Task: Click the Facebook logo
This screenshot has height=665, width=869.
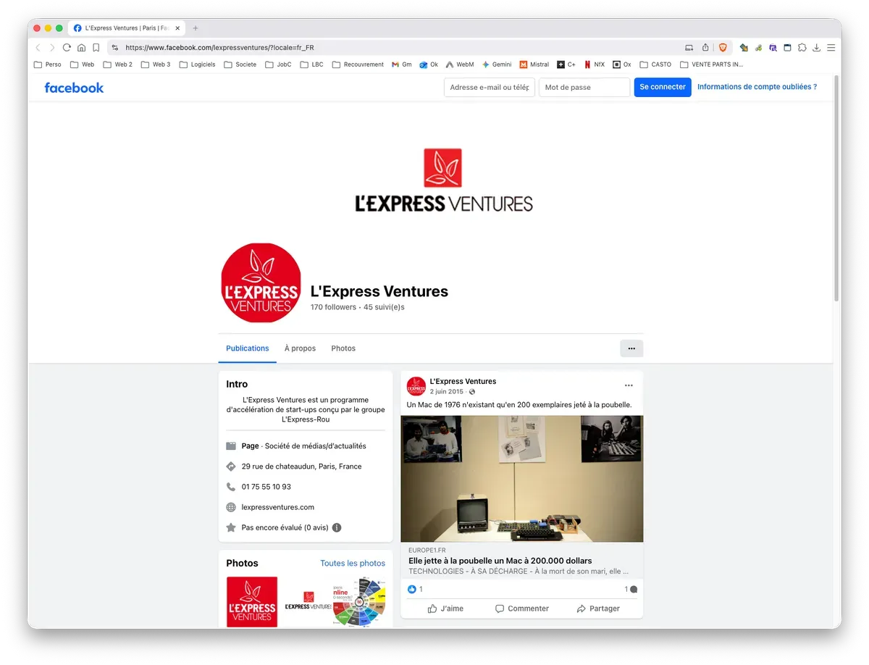Action: pos(74,88)
